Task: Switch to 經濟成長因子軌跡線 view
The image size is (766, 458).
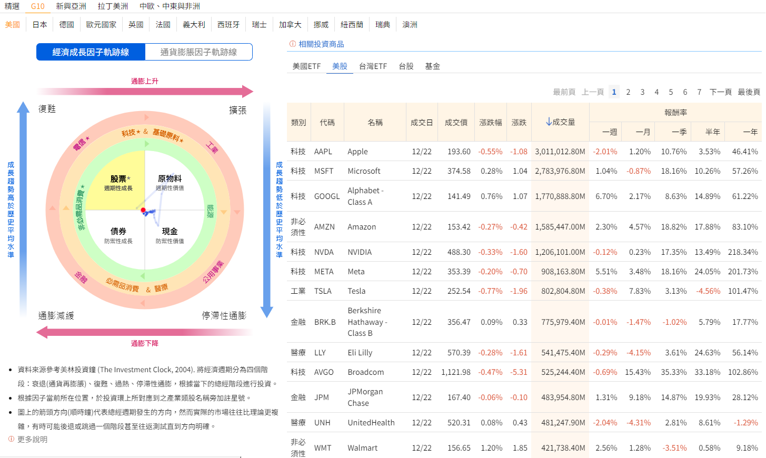Action: (91, 52)
